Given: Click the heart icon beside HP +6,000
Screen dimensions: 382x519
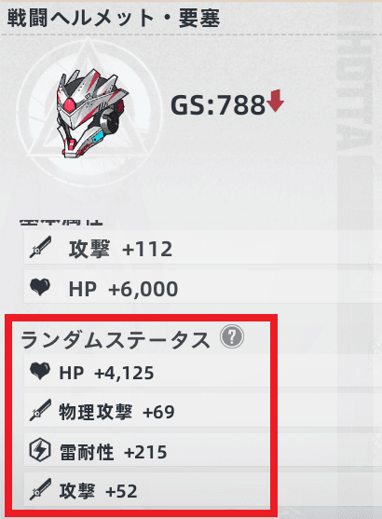Looking at the screenshot, I should coord(40,287).
